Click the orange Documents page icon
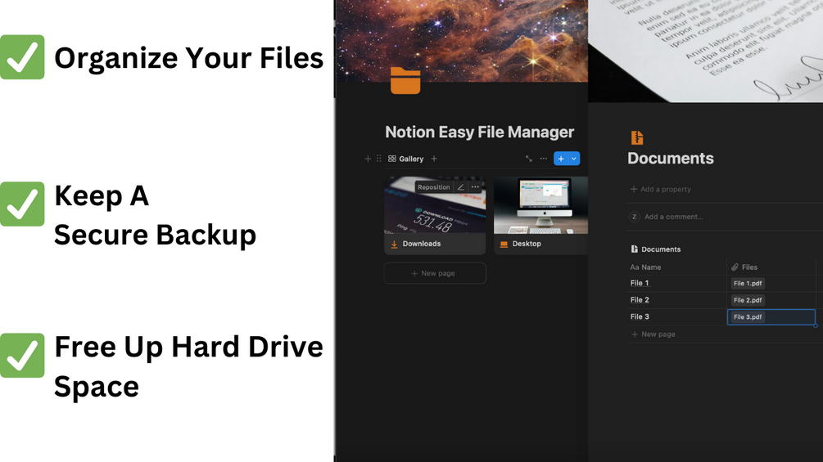Screen dimensions: 823x462 pyautogui.click(x=636, y=137)
